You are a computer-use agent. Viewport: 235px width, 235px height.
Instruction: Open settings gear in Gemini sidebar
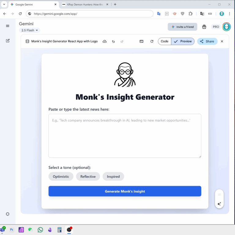[x=8, y=214]
